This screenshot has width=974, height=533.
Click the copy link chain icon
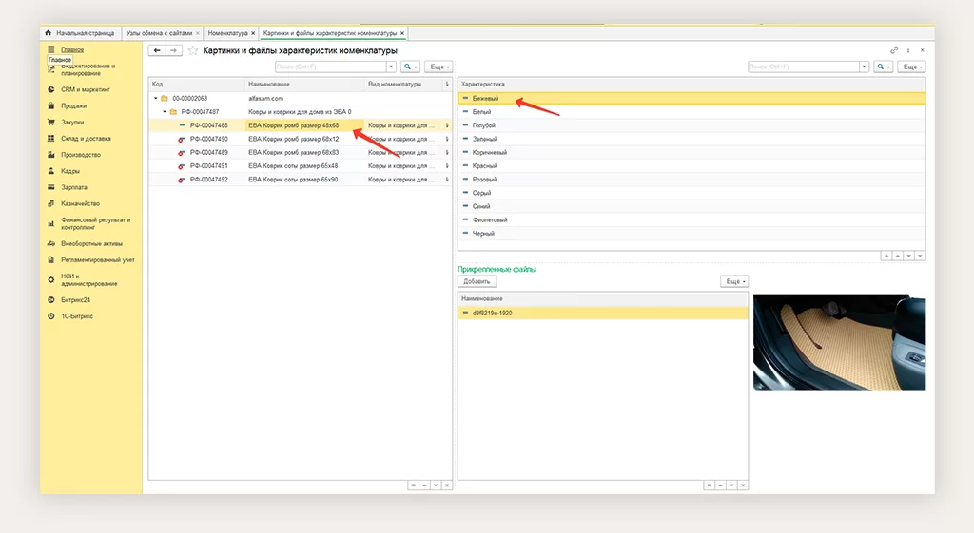(x=893, y=50)
